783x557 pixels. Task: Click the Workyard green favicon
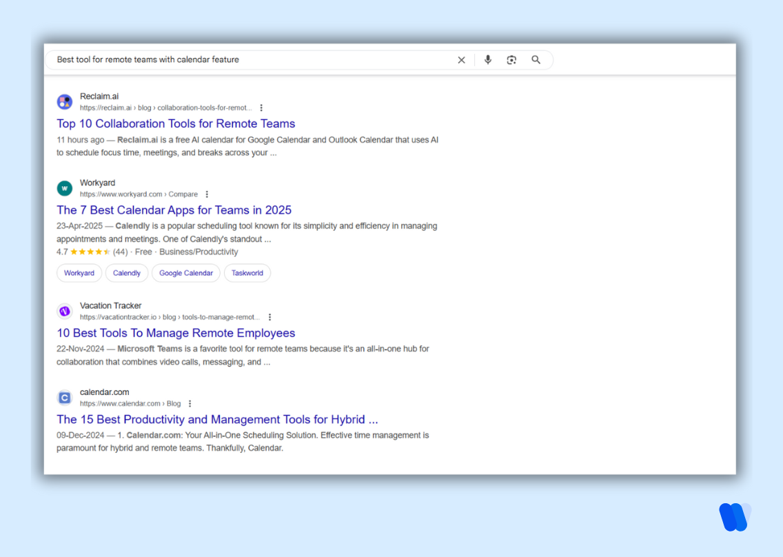pyautogui.click(x=64, y=188)
